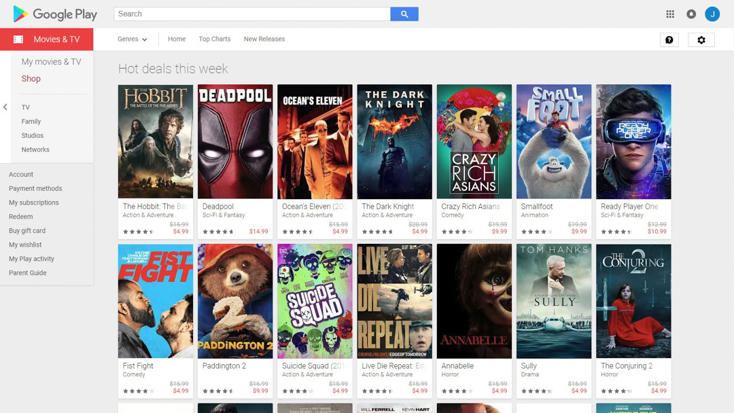Click the Hot deals this week heading
734x413 pixels.
pos(173,69)
